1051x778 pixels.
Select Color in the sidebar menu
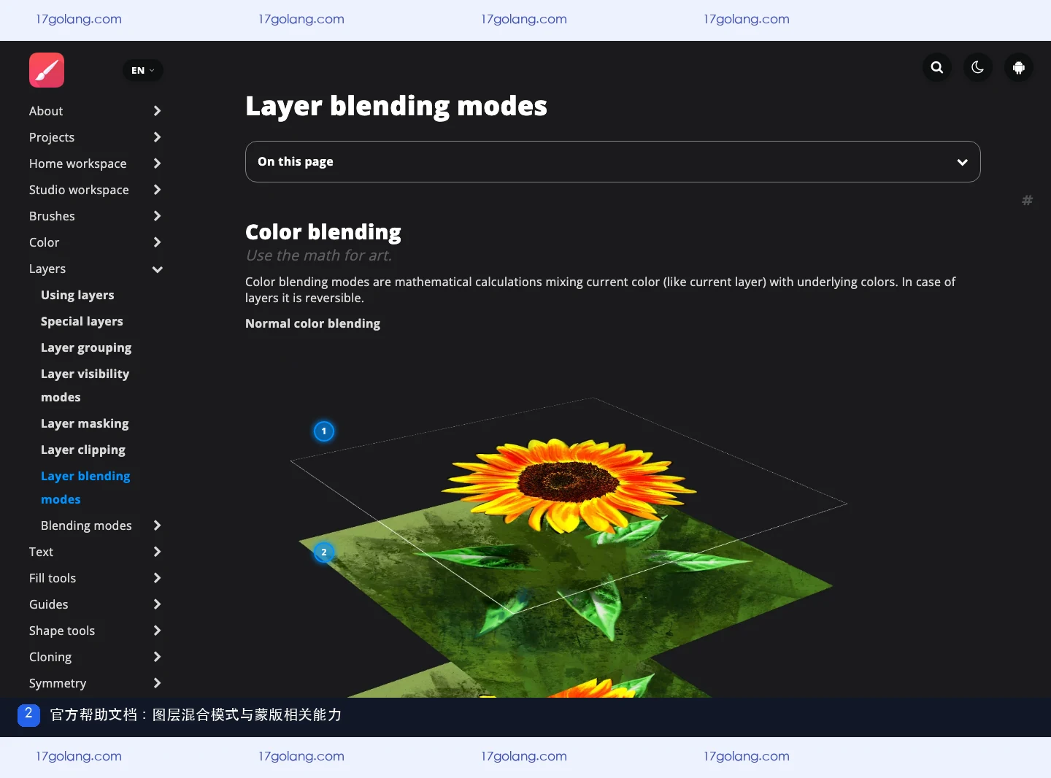[44, 242]
